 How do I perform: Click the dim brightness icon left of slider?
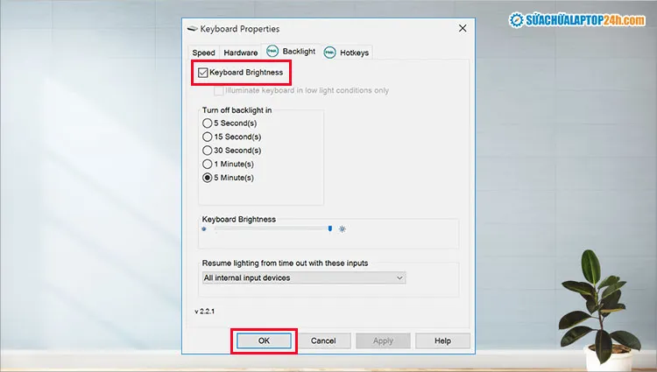204,228
